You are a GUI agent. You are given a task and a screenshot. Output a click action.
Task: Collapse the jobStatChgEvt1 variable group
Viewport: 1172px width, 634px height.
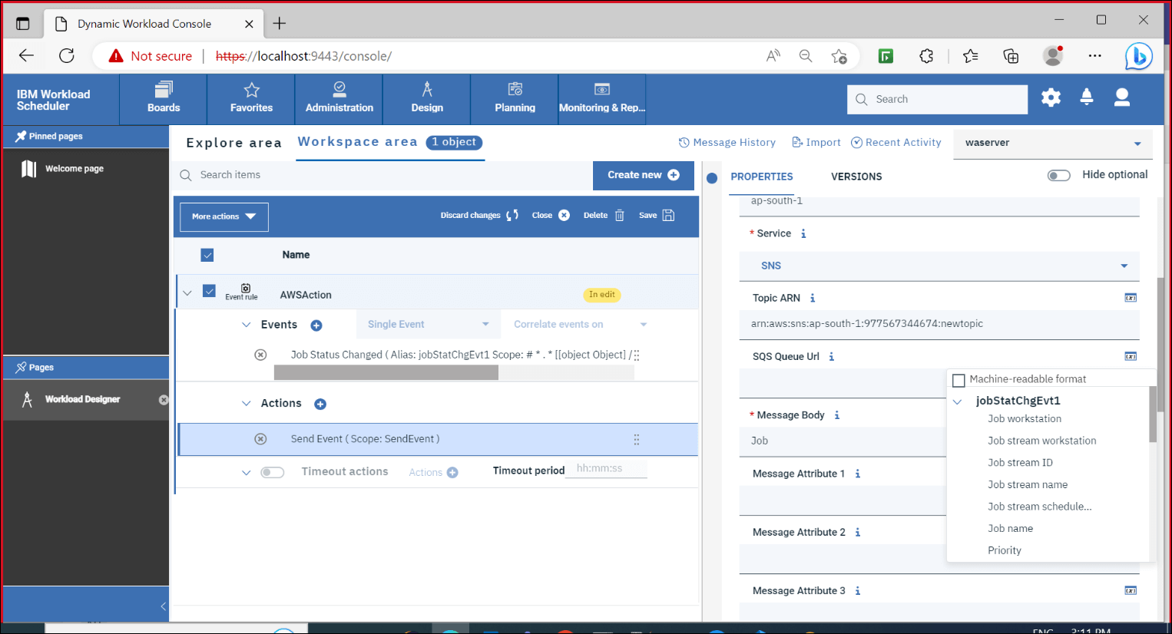coord(958,401)
